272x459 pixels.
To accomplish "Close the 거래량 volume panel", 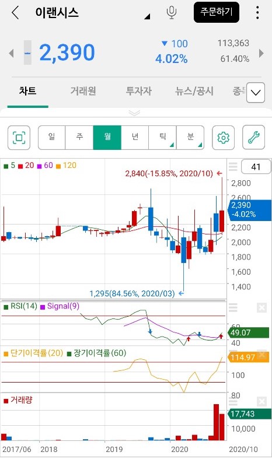I will pos(261,401).
